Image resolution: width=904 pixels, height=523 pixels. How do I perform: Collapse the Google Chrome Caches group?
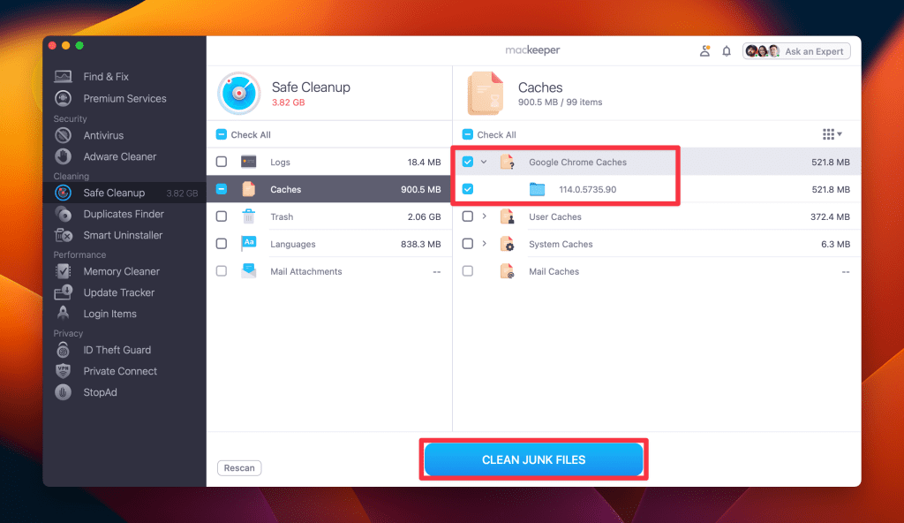[485, 162]
